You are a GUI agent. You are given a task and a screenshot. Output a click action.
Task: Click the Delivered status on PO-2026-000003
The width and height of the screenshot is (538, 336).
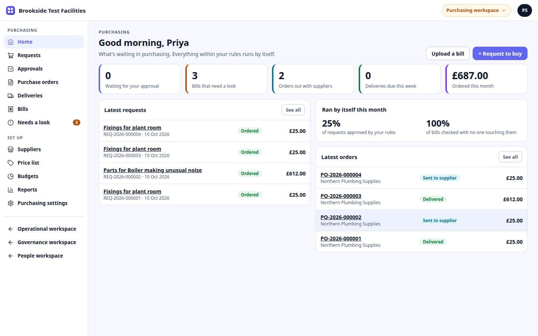pyautogui.click(x=433, y=199)
